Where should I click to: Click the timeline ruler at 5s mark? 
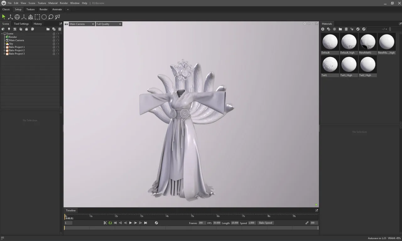tap(192, 216)
